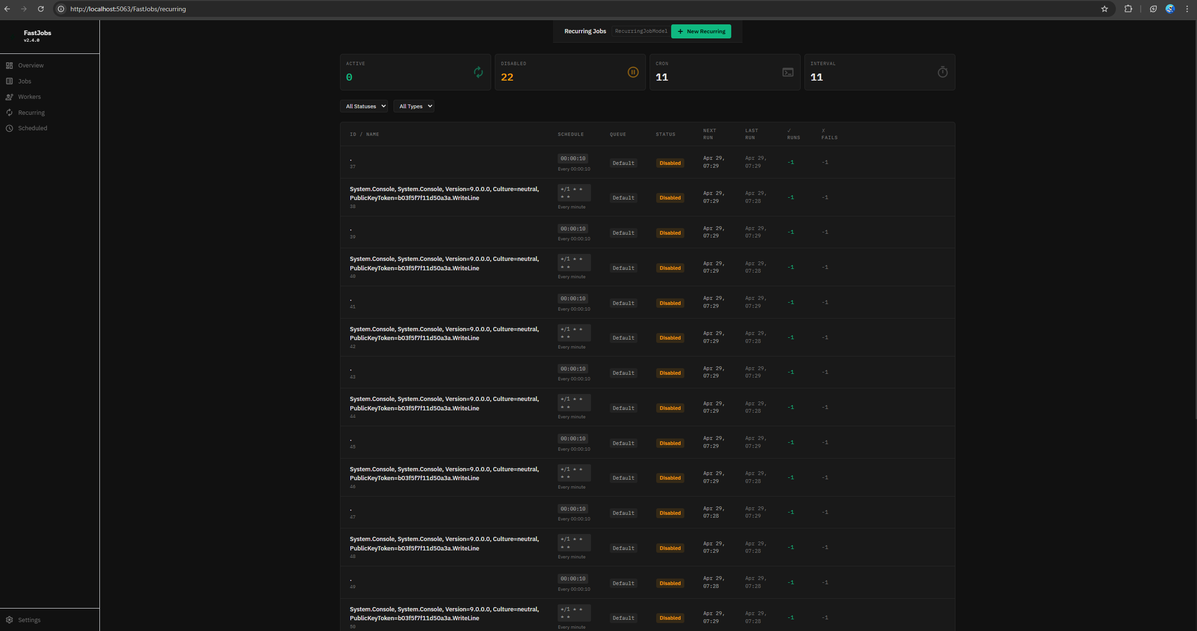Click the Cron count 11
Screen dimensions: 1197x631
pos(662,77)
